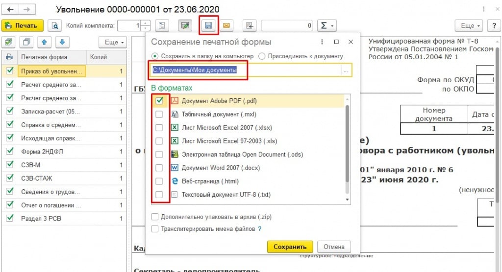Open the Еще dropdown above print forms list
Screen dimensions: 502x272
click(112, 42)
